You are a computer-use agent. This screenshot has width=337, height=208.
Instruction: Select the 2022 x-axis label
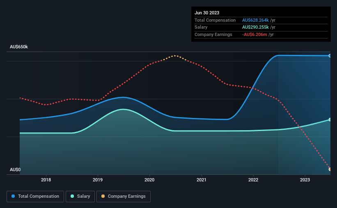coord(253,180)
